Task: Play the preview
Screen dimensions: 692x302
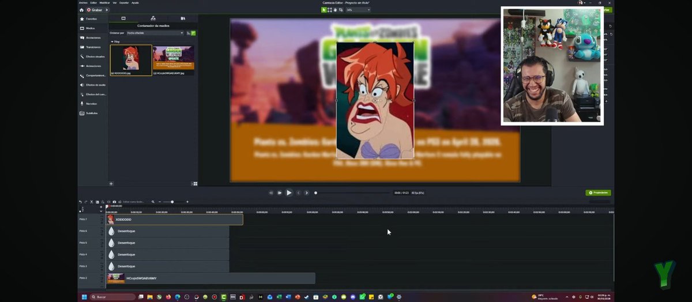Action: coord(289,192)
